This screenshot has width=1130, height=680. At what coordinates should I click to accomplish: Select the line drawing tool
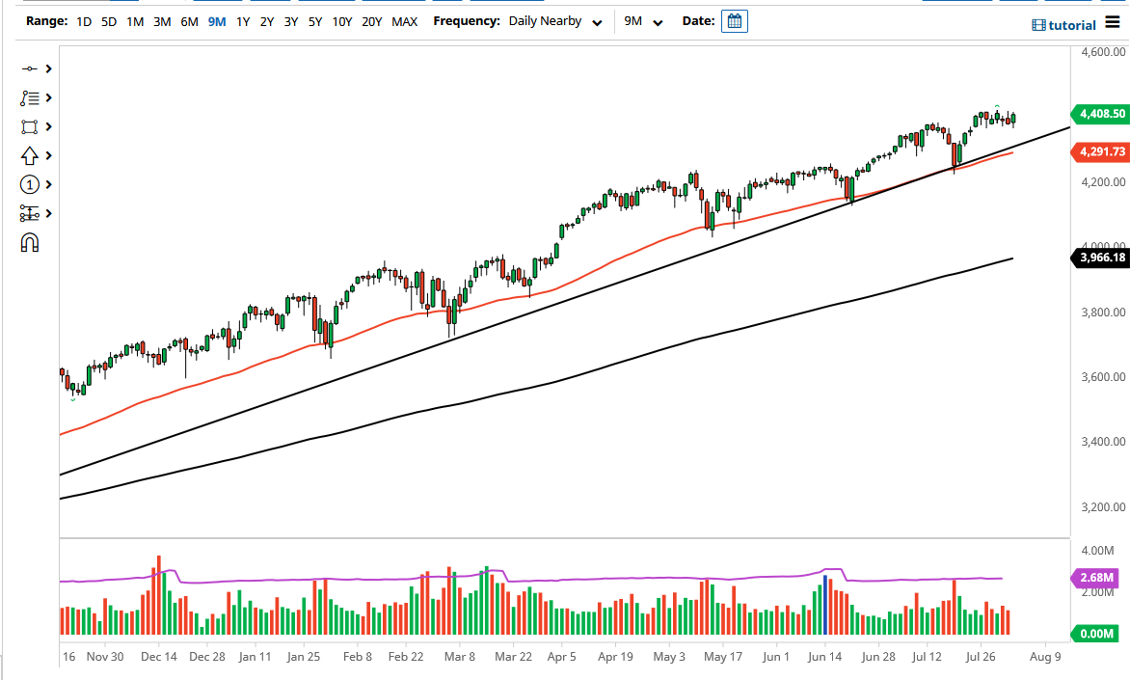[x=27, y=68]
